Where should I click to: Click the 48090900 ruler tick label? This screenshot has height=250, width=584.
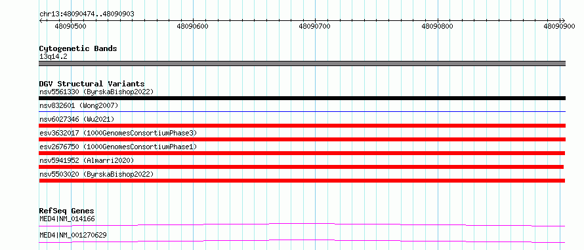coord(560,26)
